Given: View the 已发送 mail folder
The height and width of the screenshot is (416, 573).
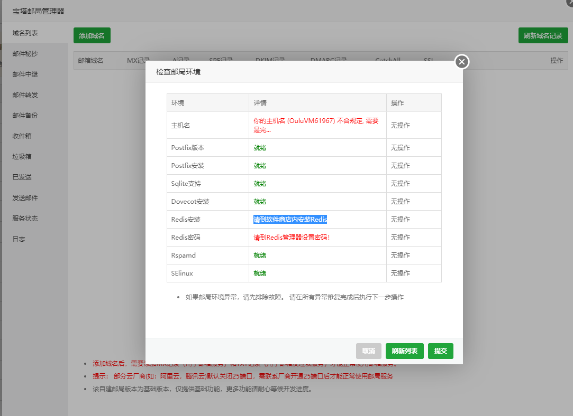Looking at the screenshot, I should coord(22,177).
